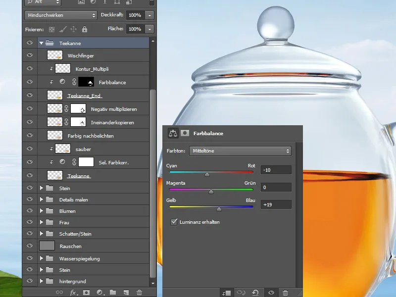Expand the Frau group
This screenshot has height=297, width=396.
(42, 222)
